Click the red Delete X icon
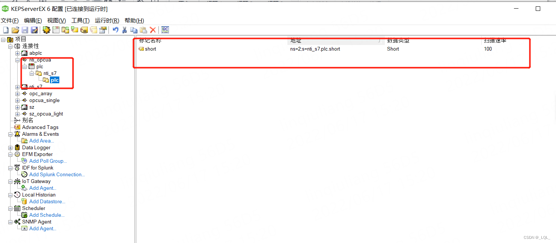This screenshot has width=556, height=243. click(x=153, y=30)
